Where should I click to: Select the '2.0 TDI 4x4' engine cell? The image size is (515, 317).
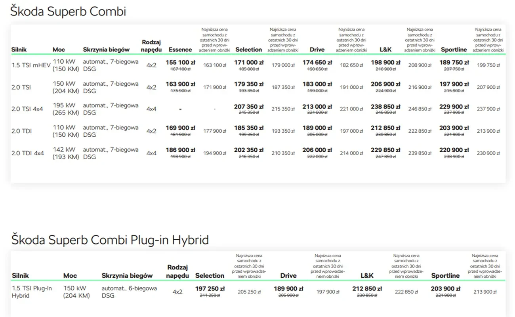pyautogui.click(x=28, y=153)
